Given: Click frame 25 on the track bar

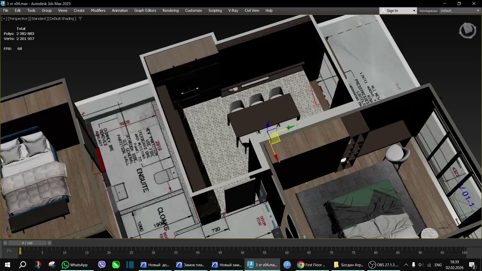Looking at the screenshot, I should pyautogui.click(x=131, y=252).
